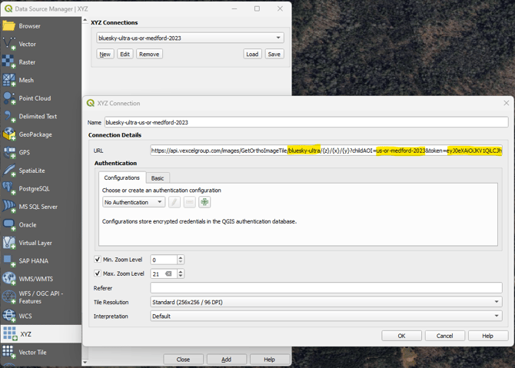The height and width of the screenshot is (368, 515).
Task: Click Help in Data Source Manager
Action: point(270,360)
